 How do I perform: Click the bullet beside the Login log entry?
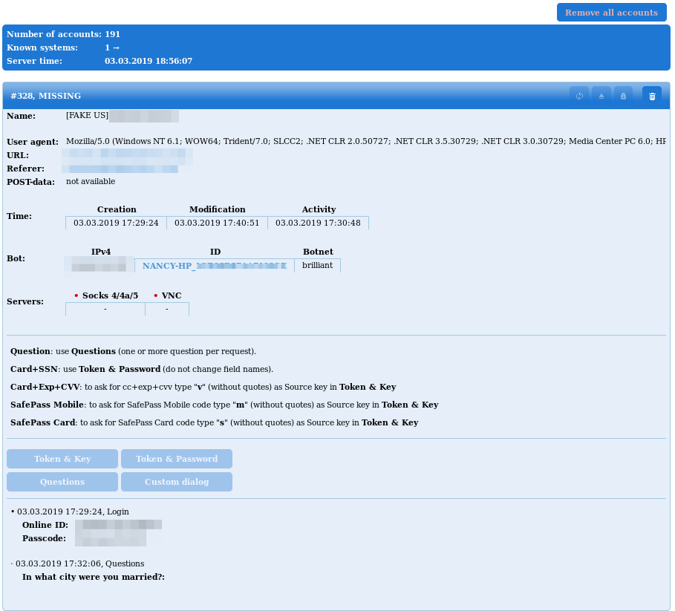[12, 511]
